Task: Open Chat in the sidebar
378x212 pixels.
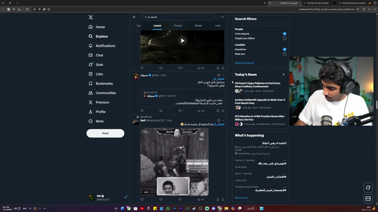Action: tap(96, 55)
